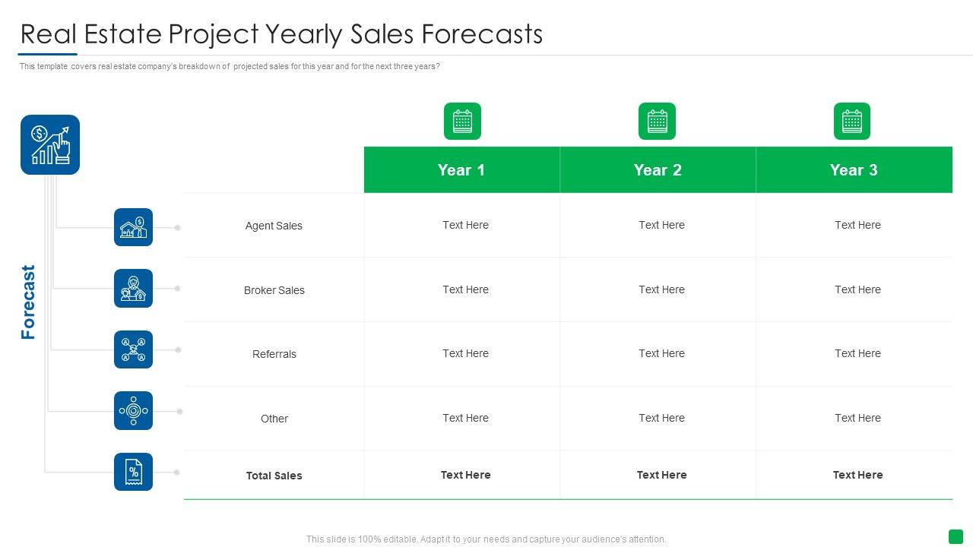Select the Broker Sales person icon
This screenshot has width=973, height=547.
point(133,289)
